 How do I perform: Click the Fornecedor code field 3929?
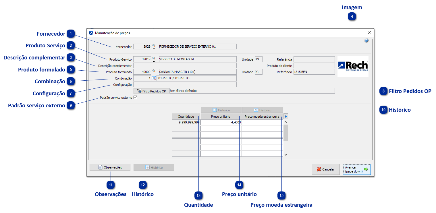142,47
